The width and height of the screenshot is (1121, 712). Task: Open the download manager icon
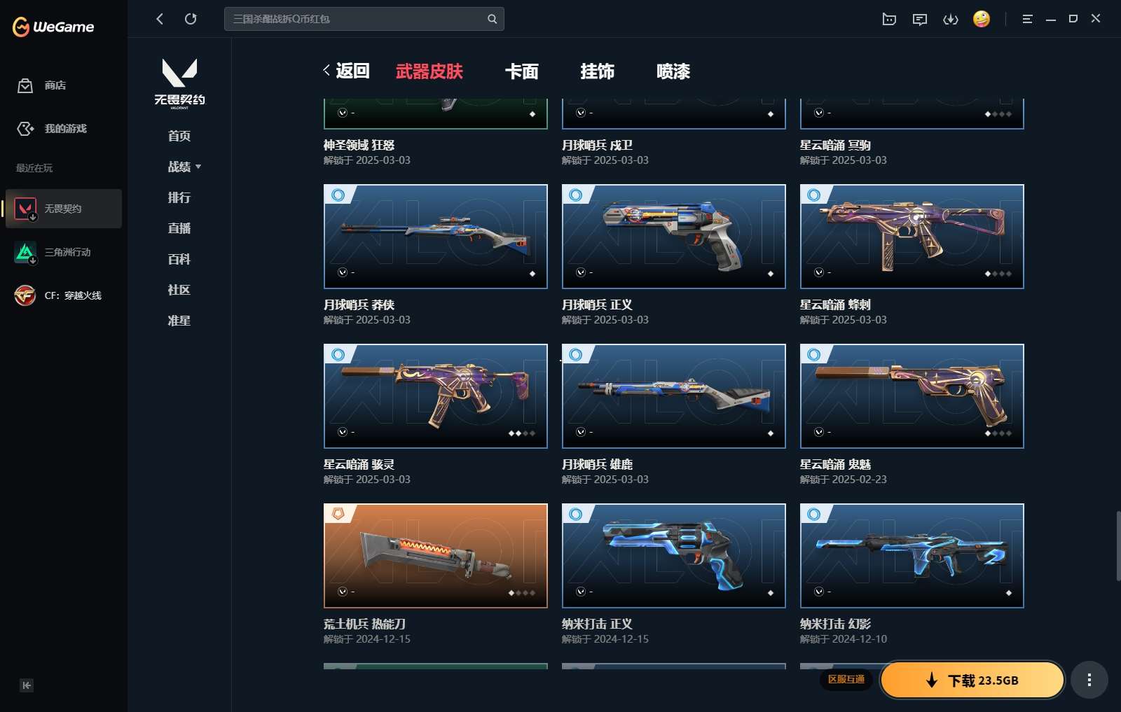tap(951, 19)
